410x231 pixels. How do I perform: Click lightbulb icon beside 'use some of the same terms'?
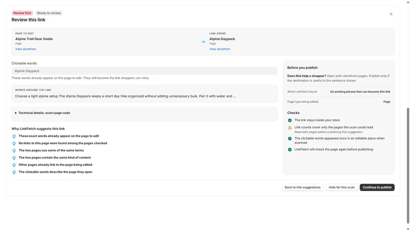(x=14, y=150)
